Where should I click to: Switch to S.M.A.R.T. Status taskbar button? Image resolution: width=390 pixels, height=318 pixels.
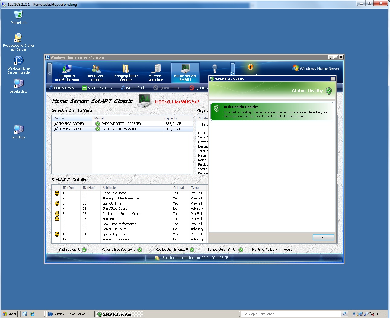120,314
